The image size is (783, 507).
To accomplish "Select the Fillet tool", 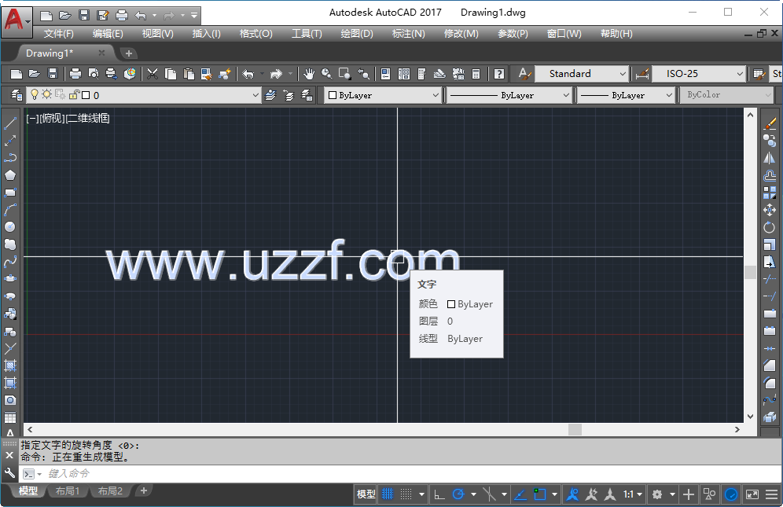I will tap(770, 383).
